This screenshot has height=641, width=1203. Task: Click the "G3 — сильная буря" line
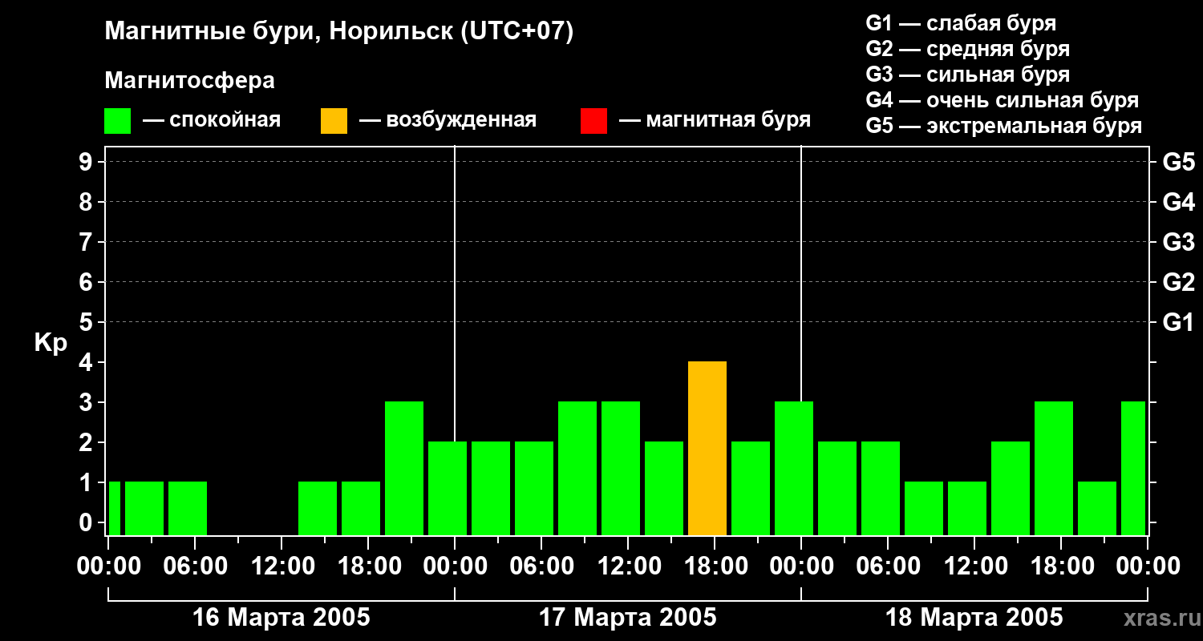point(967,75)
